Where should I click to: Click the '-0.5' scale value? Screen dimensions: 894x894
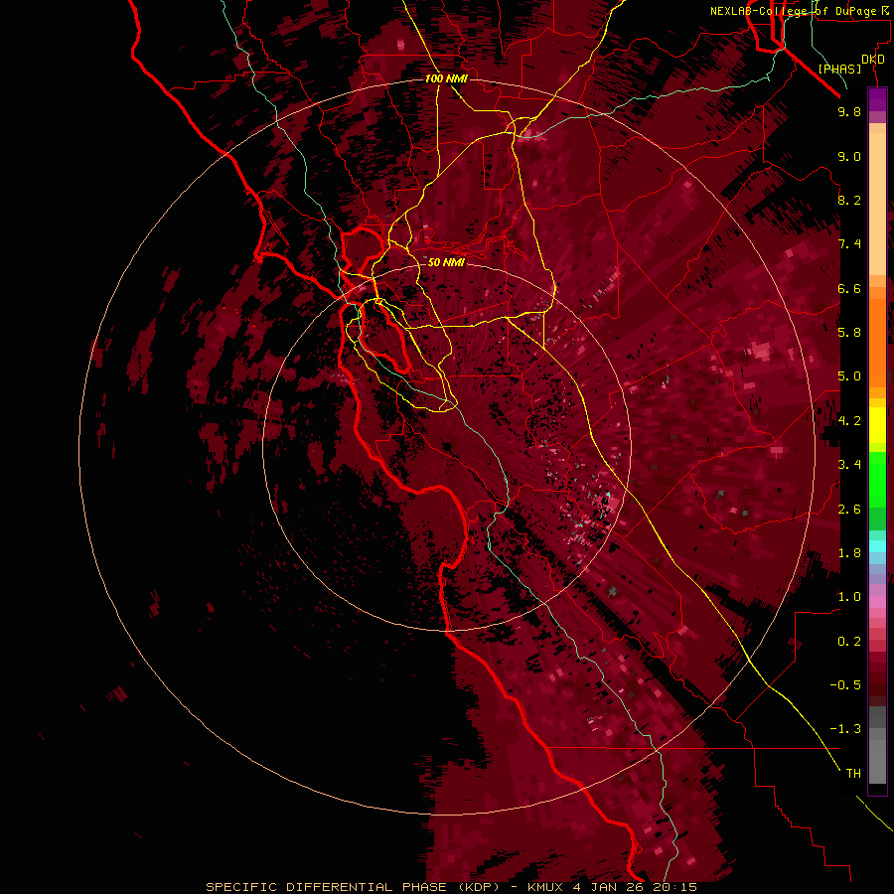(845, 685)
